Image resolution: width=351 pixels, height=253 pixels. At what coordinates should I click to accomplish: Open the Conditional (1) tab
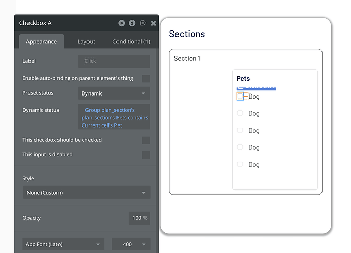131,42
